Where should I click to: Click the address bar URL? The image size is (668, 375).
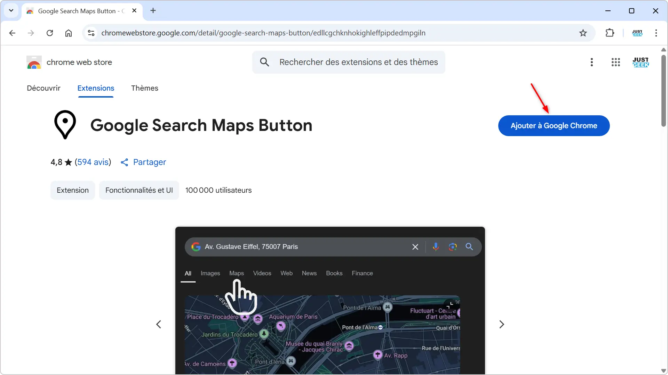pyautogui.click(x=263, y=33)
